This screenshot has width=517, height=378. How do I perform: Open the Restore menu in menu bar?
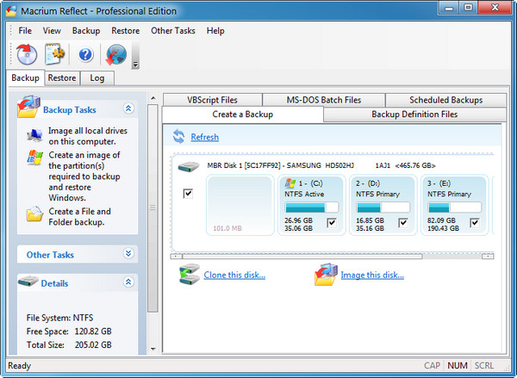coord(125,31)
